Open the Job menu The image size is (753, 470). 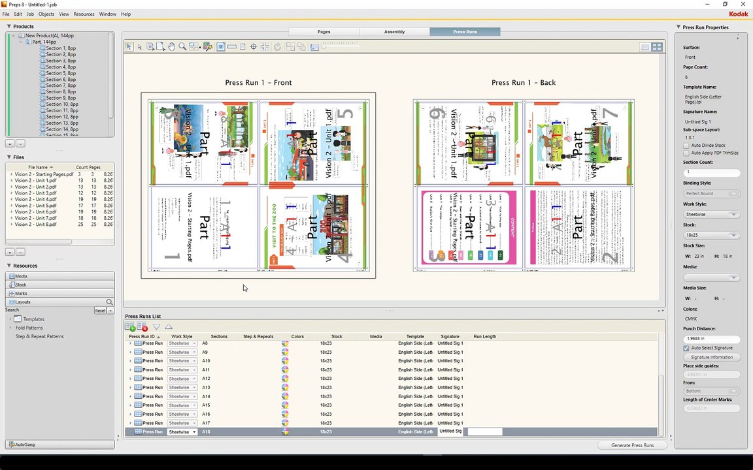tap(30, 14)
